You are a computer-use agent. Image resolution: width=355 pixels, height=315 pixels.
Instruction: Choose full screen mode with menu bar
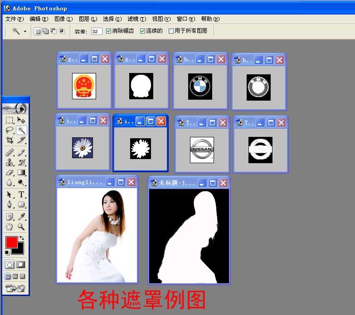click(15, 276)
